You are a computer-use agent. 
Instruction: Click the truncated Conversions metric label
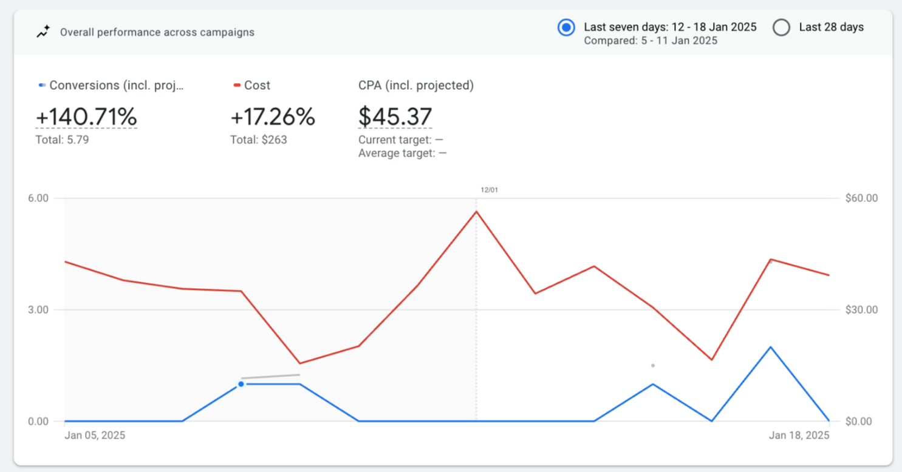[116, 86]
